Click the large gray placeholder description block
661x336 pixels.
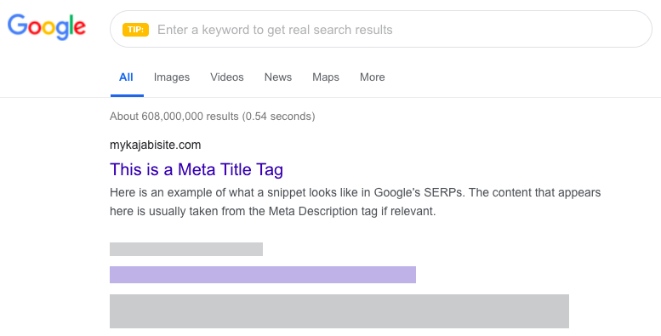pos(339,311)
